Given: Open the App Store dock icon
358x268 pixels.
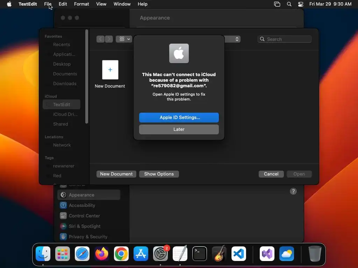Looking at the screenshot, I should 141,254.
